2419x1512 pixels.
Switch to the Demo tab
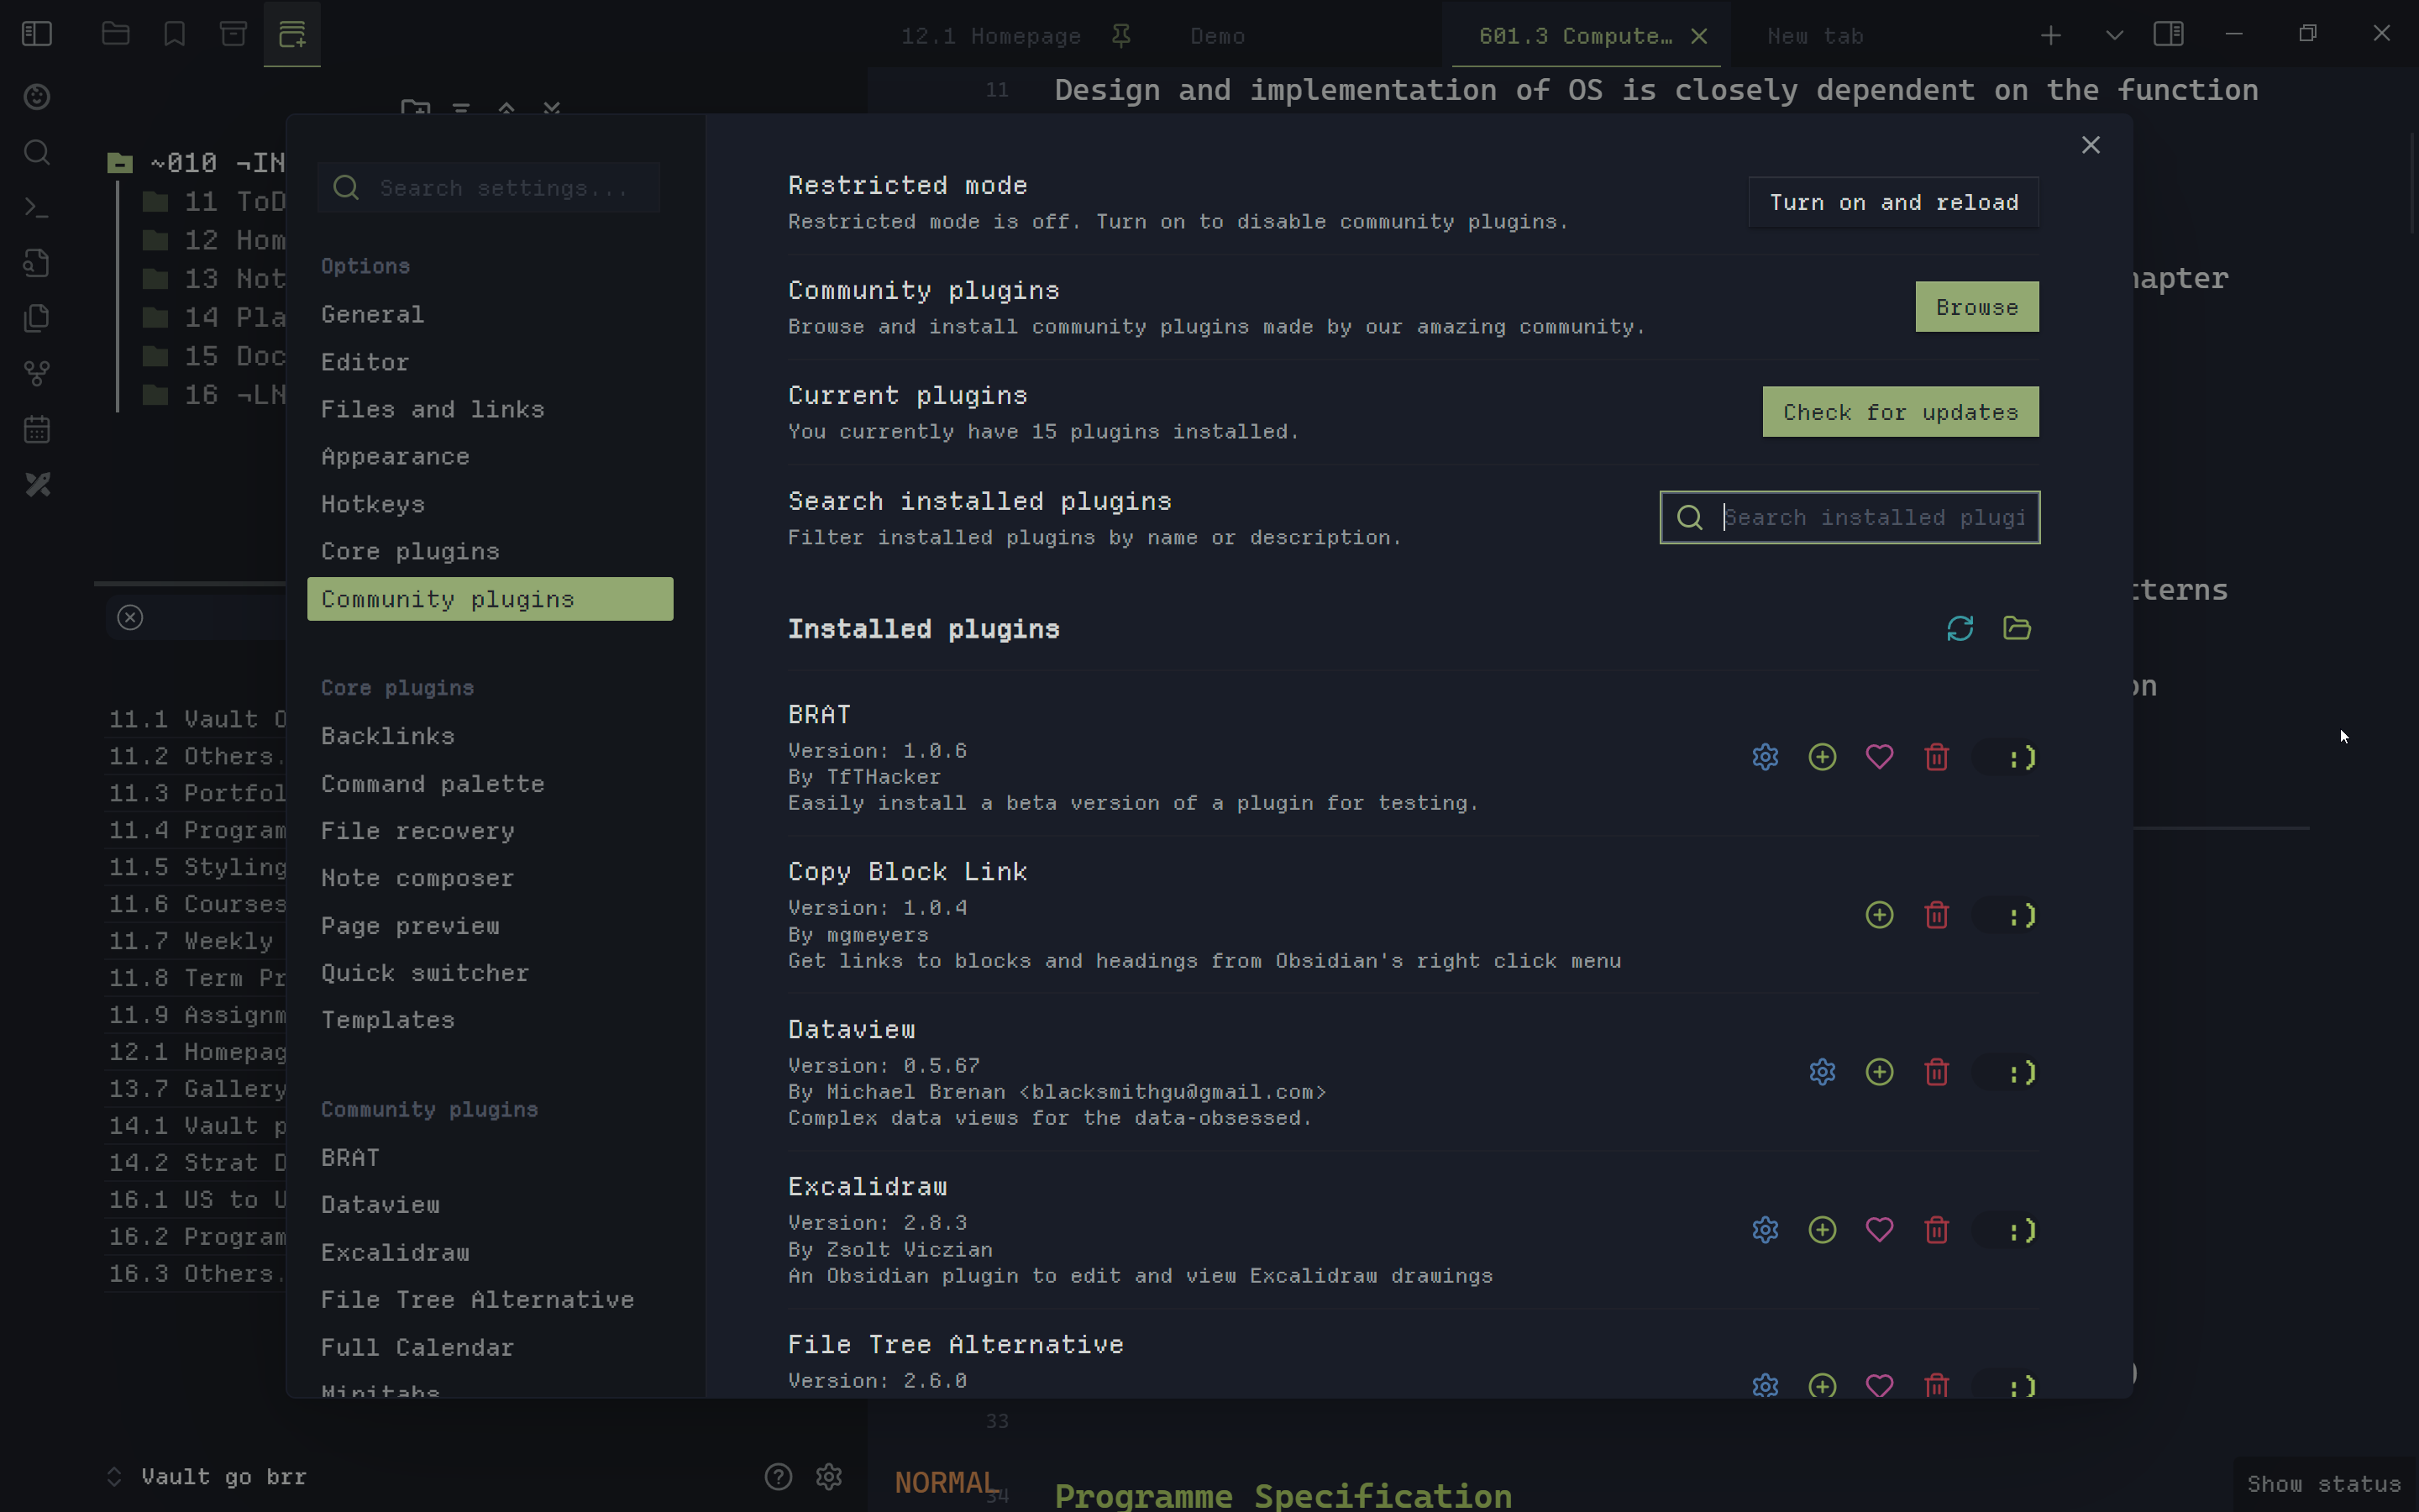point(1218,36)
